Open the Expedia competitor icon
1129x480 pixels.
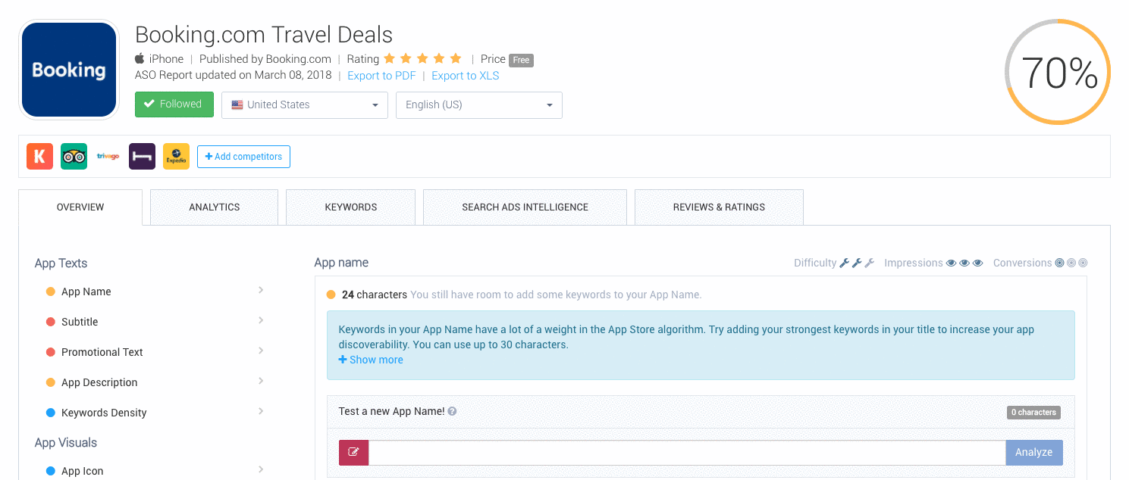click(x=176, y=157)
